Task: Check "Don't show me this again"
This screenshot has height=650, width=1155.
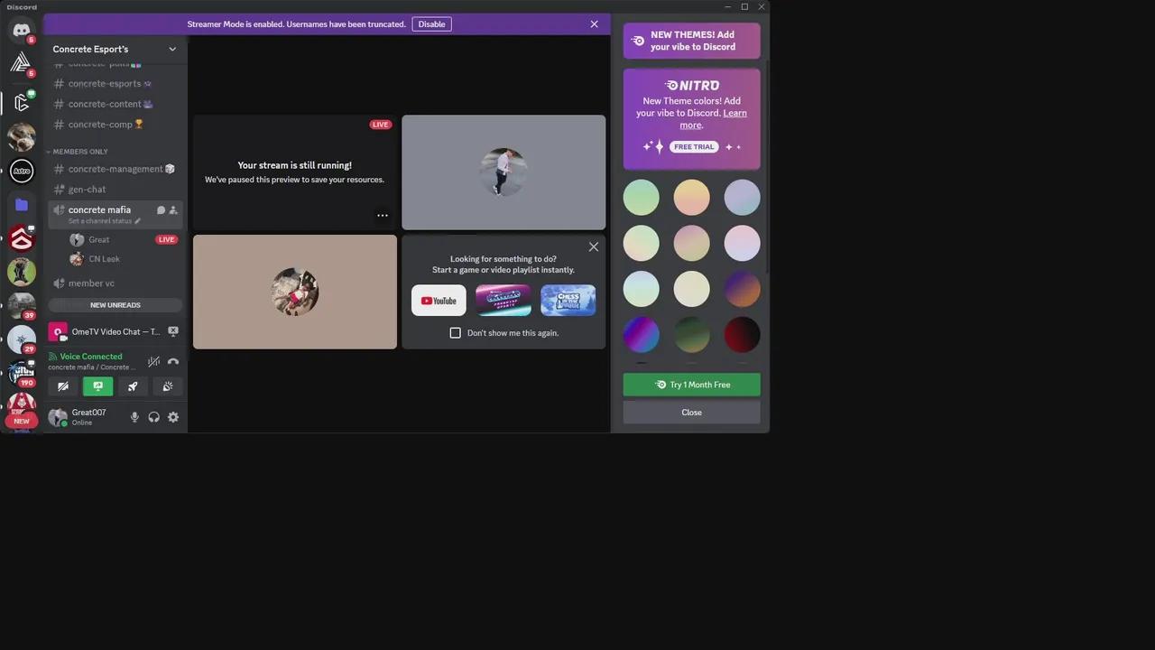Action: [x=455, y=333]
